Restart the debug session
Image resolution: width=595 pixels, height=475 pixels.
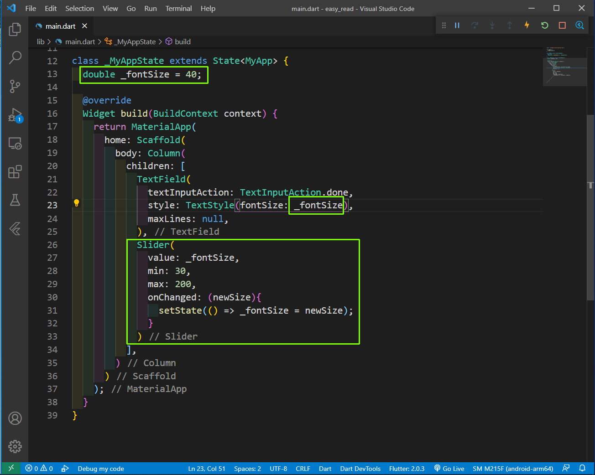[544, 25]
